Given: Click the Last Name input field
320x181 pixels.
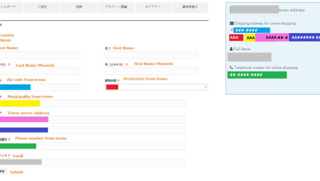Looking at the screenshot, I should [40, 55].
